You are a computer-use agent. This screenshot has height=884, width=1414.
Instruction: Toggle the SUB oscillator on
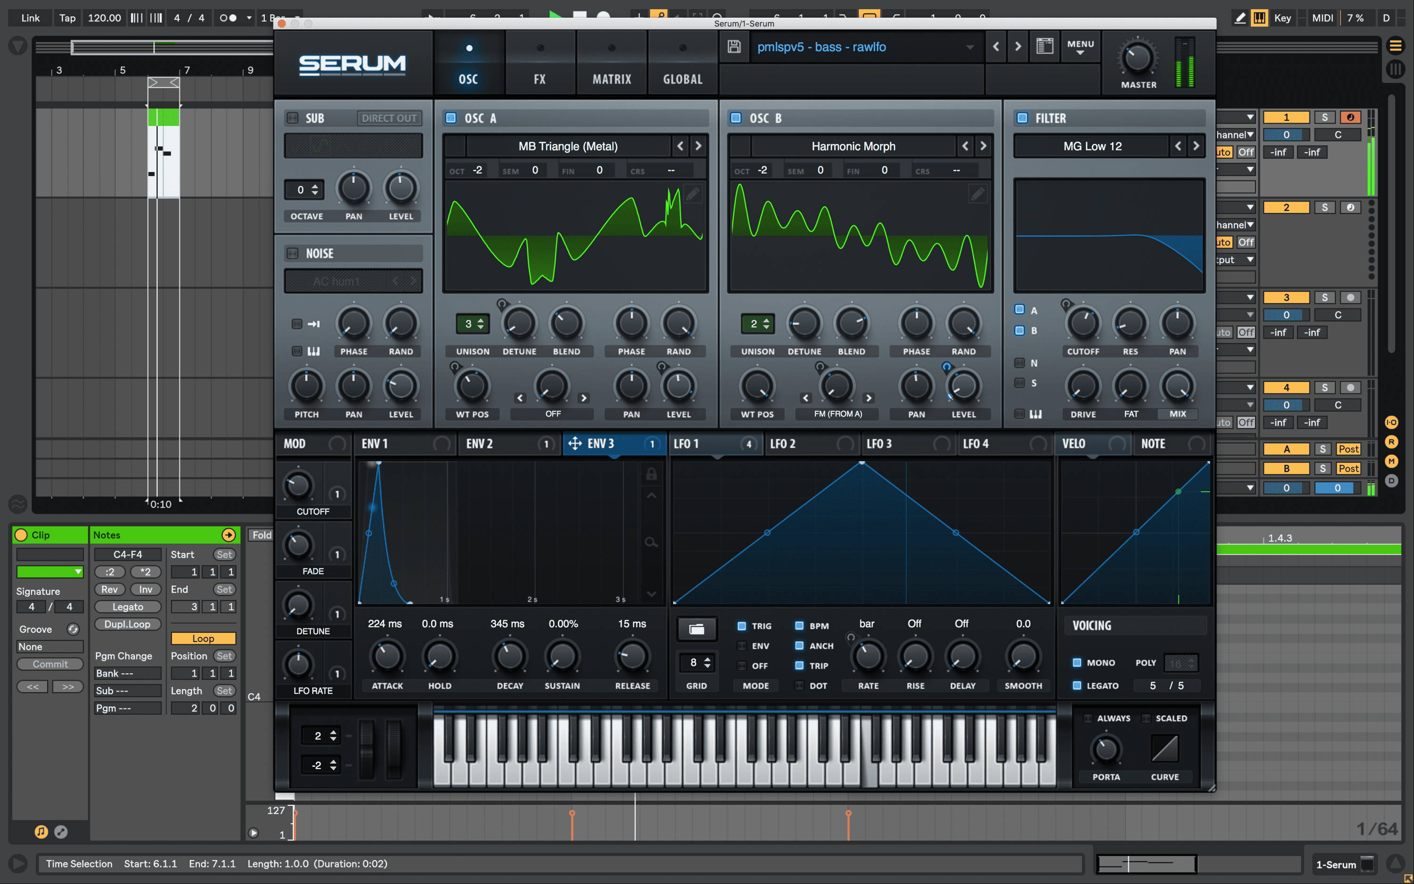click(x=293, y=117)
